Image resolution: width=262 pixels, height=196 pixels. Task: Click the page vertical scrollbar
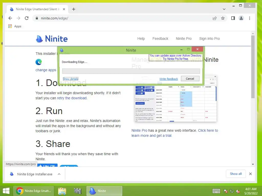tap(253, 67)
